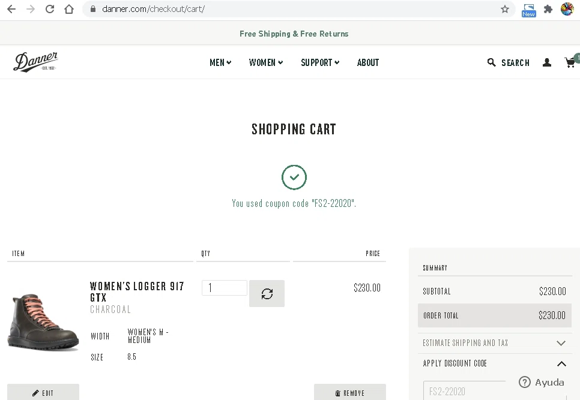Reload the page with refresh icon
580x400 pixels.
[50, 9]
